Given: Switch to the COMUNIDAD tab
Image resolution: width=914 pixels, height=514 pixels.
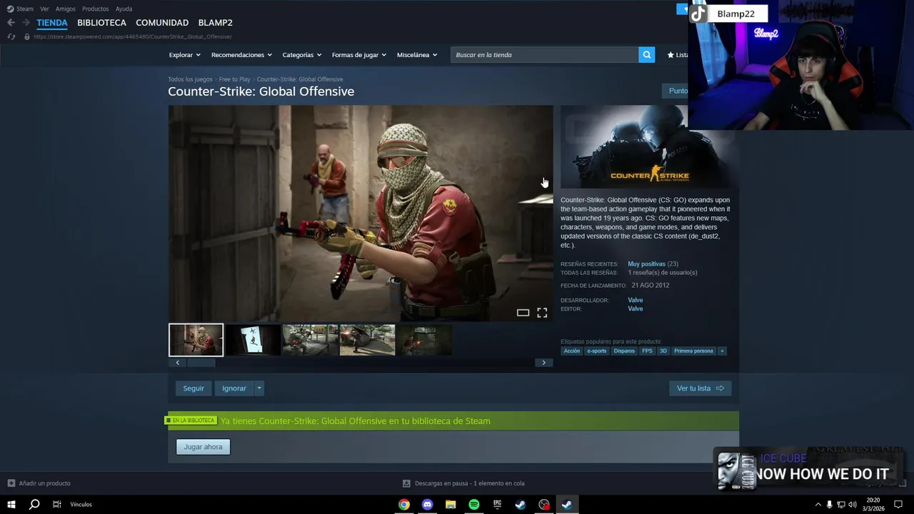Looking at the screenshot, I should click(x=162, y=23).
